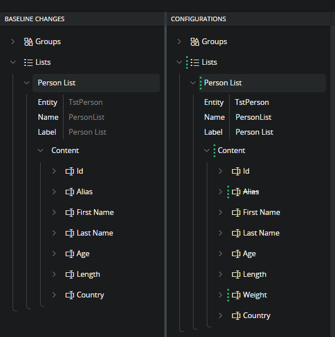Select Person List row in Baseline Changes

pos(96,83)
